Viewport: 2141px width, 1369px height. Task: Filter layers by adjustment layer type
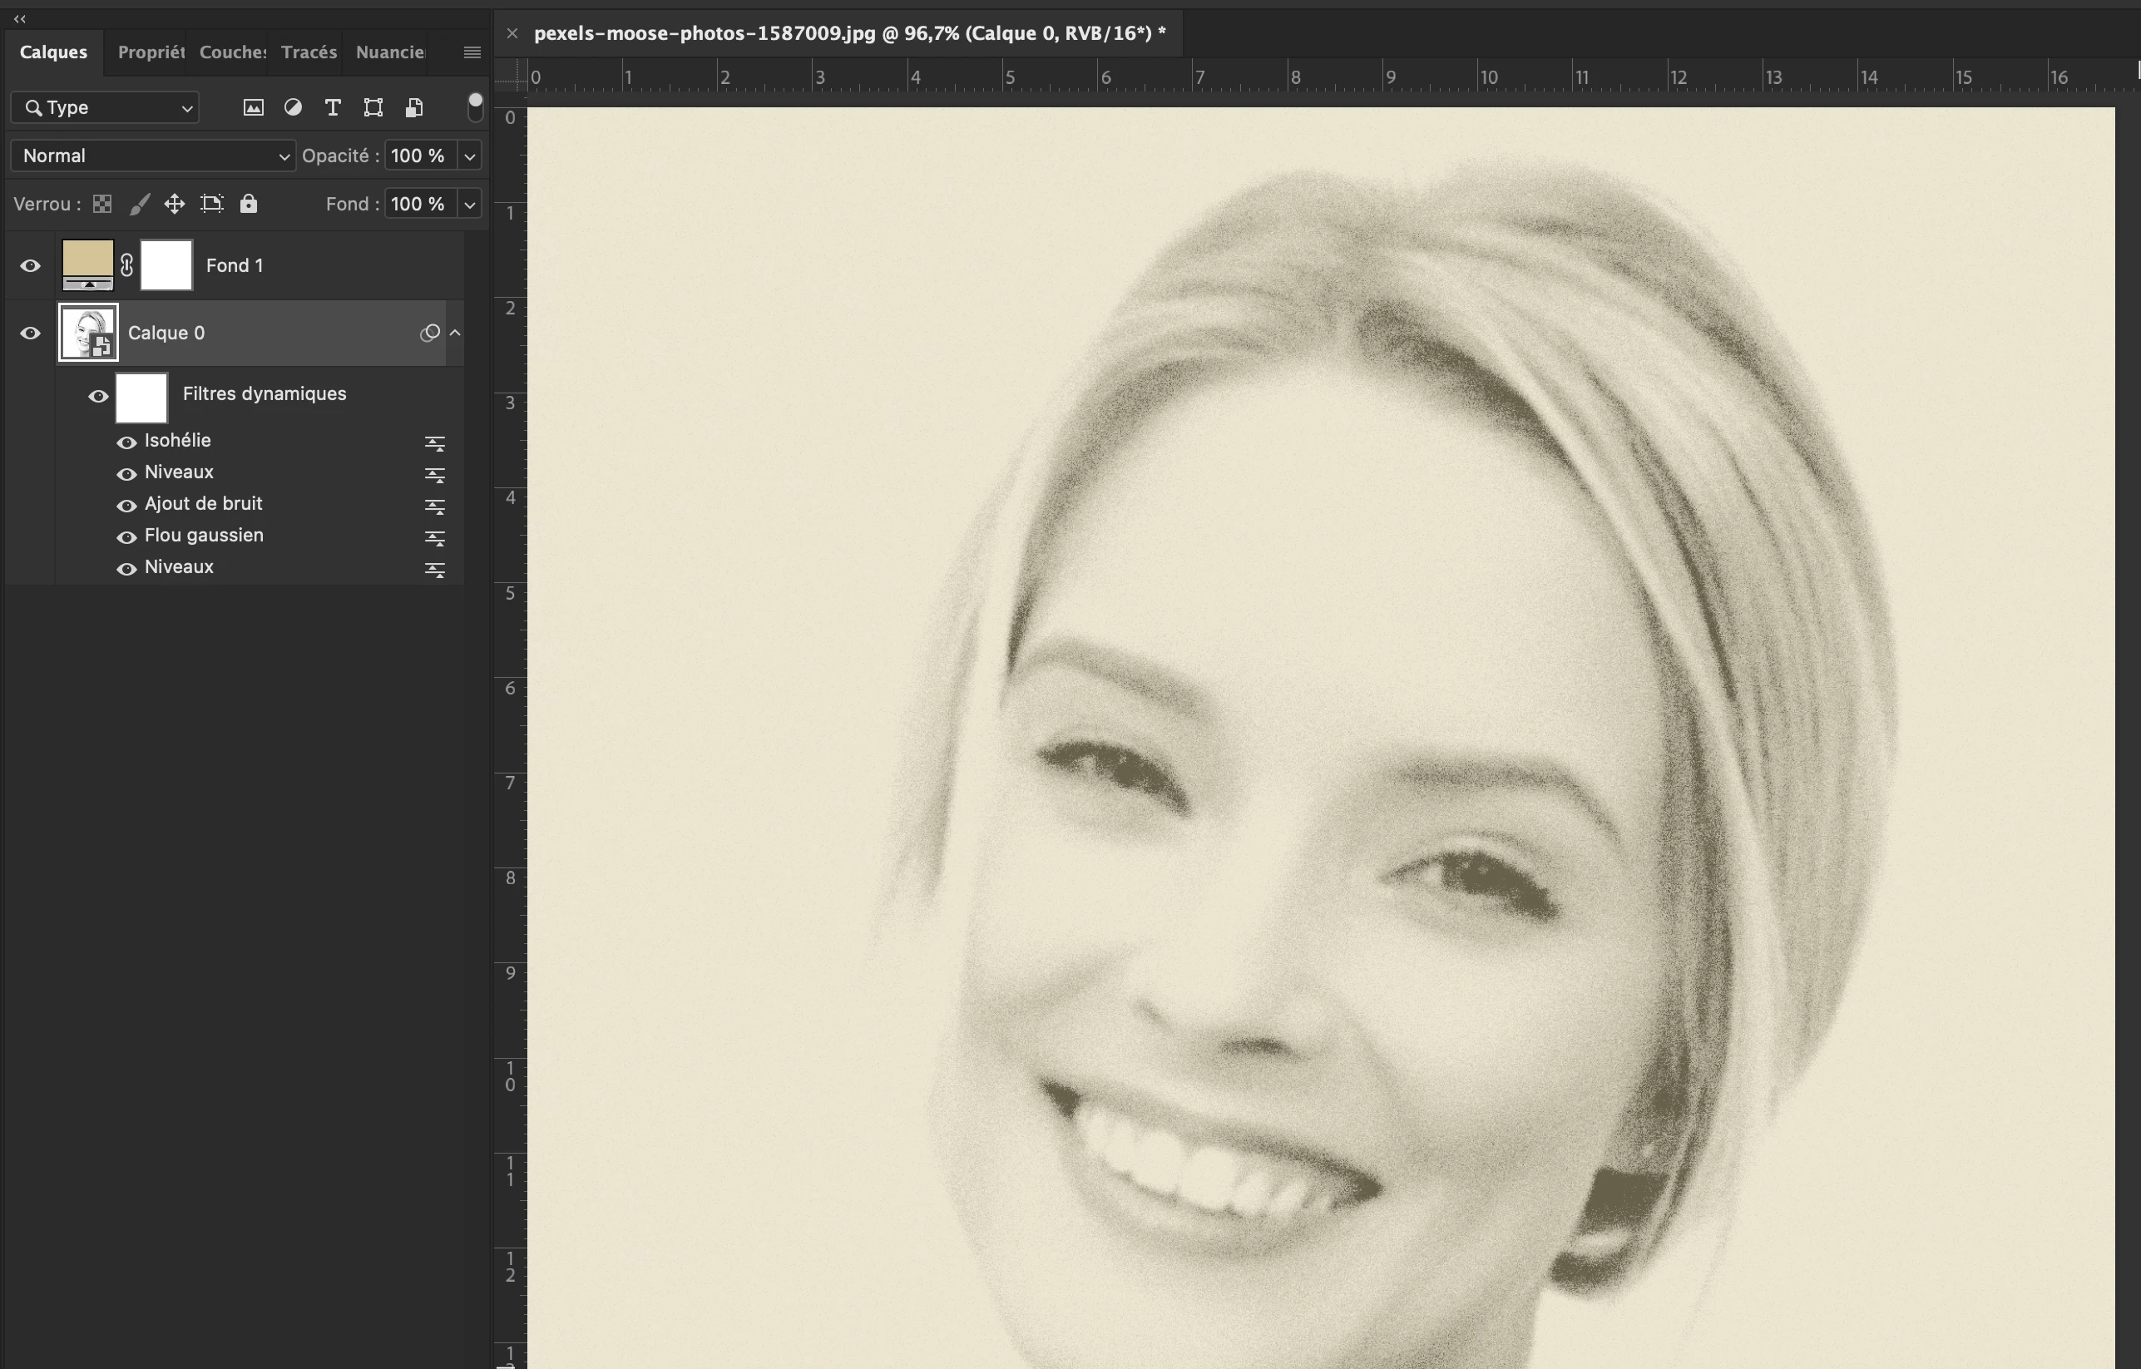pyautogui.click(x=293, y=107)
